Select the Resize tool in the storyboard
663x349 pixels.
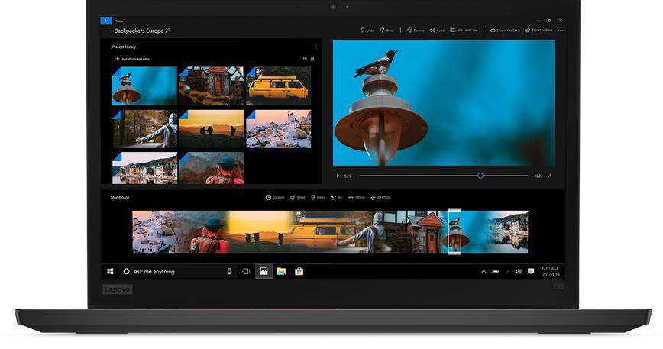coord(297,197)
